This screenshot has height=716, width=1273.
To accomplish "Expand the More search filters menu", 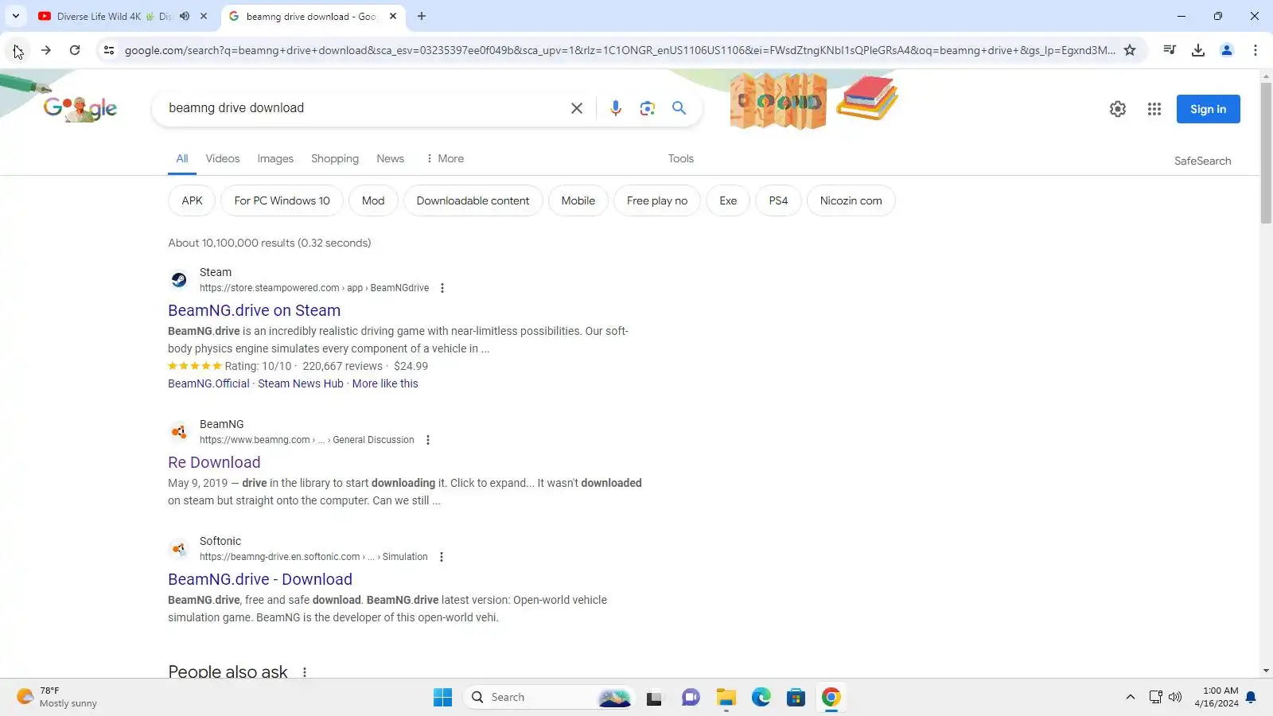I will 445,158.
